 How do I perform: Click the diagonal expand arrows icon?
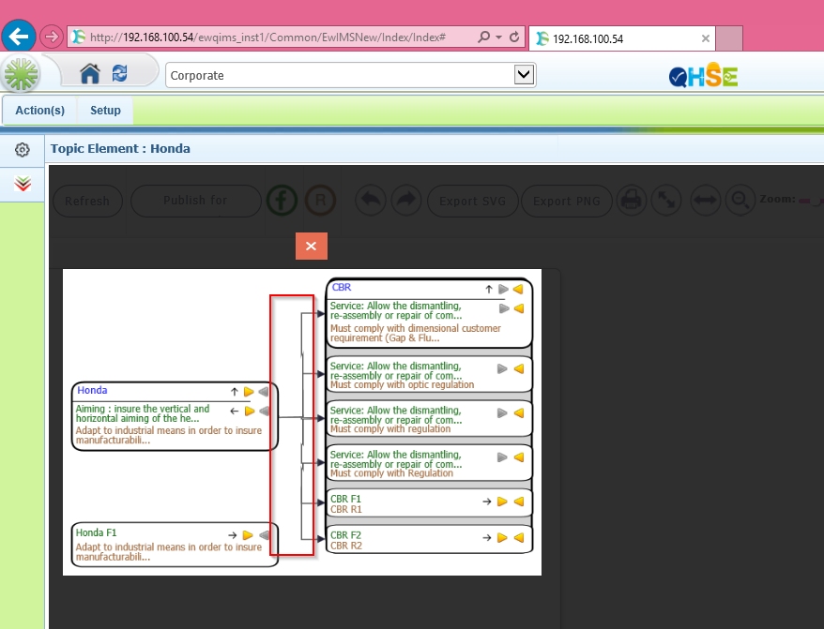(x=666, y=200)
